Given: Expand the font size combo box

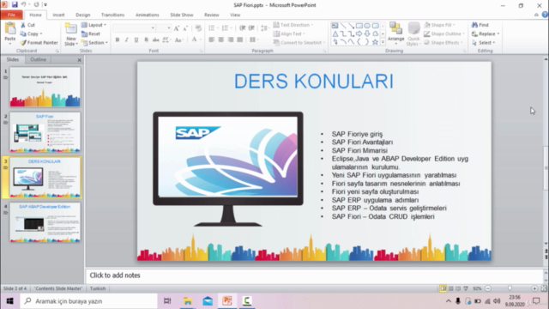Looking at the screenshot, I should click(169, 28).
